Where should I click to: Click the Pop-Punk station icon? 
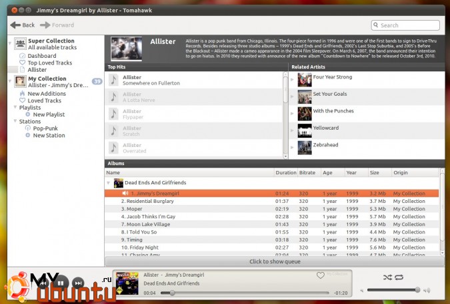click(28, 128)
